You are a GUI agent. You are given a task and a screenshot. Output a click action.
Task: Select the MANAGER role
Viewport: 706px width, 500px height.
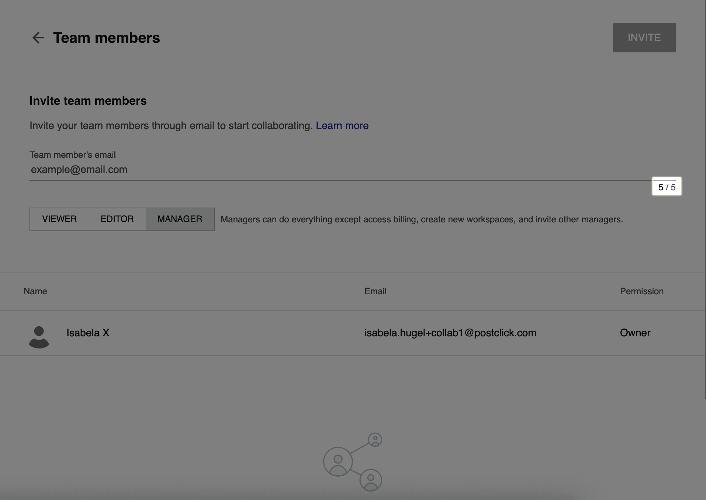pos(180,219)
